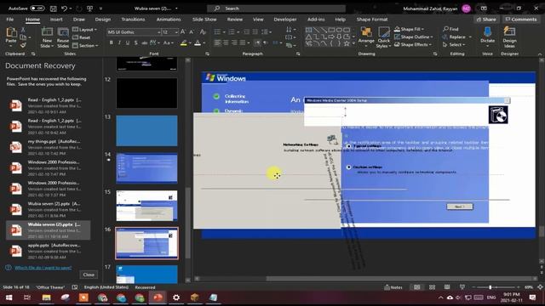Click the Save icon in title bar

(53, 8)
